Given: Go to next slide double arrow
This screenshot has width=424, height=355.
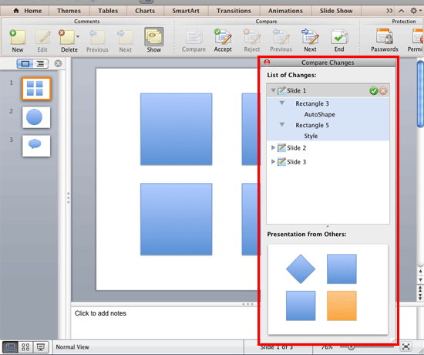Looking at the screenshot, I should coord(420,296).
